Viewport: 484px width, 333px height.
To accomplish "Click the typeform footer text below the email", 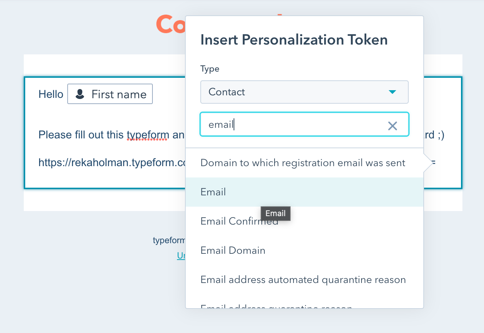I will tap(169, 240).
